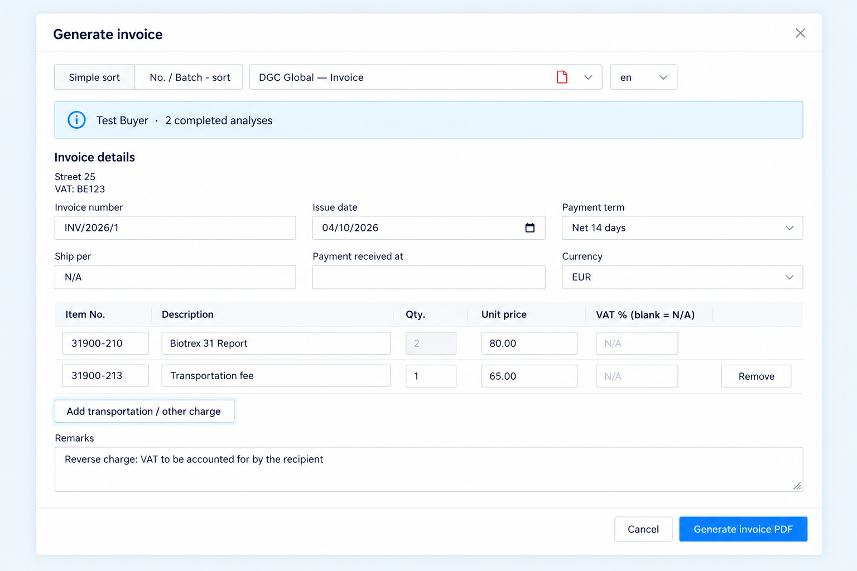The height and width of the screenshot is (571, 857).
Task: Click the blue info icon beside Test Buyer
Action: point(76,120)
